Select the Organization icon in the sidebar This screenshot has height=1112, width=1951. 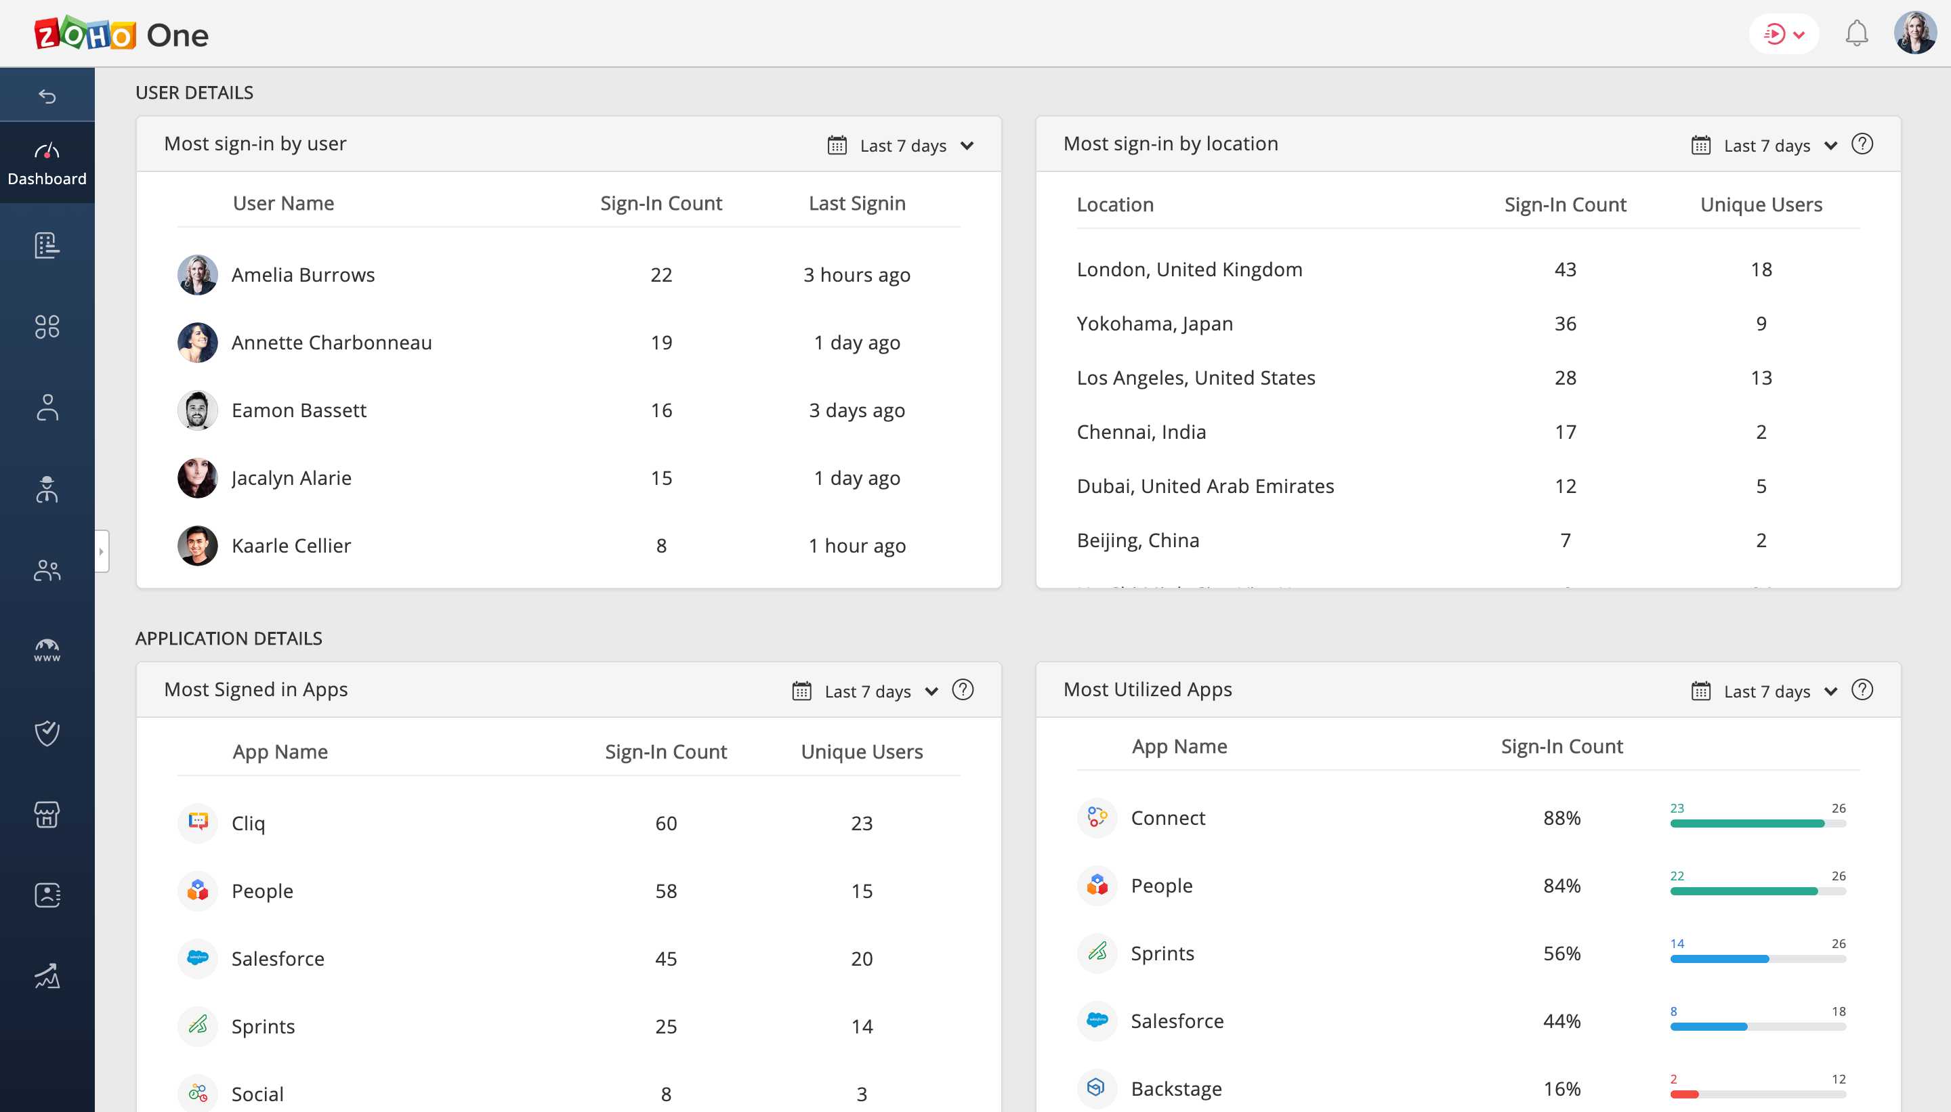[47, 244]
